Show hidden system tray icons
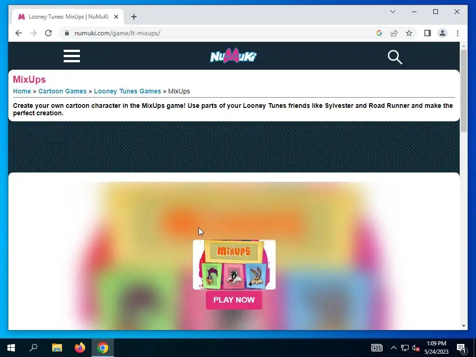Viewport: 476px width, 357px height. point(393,348)
